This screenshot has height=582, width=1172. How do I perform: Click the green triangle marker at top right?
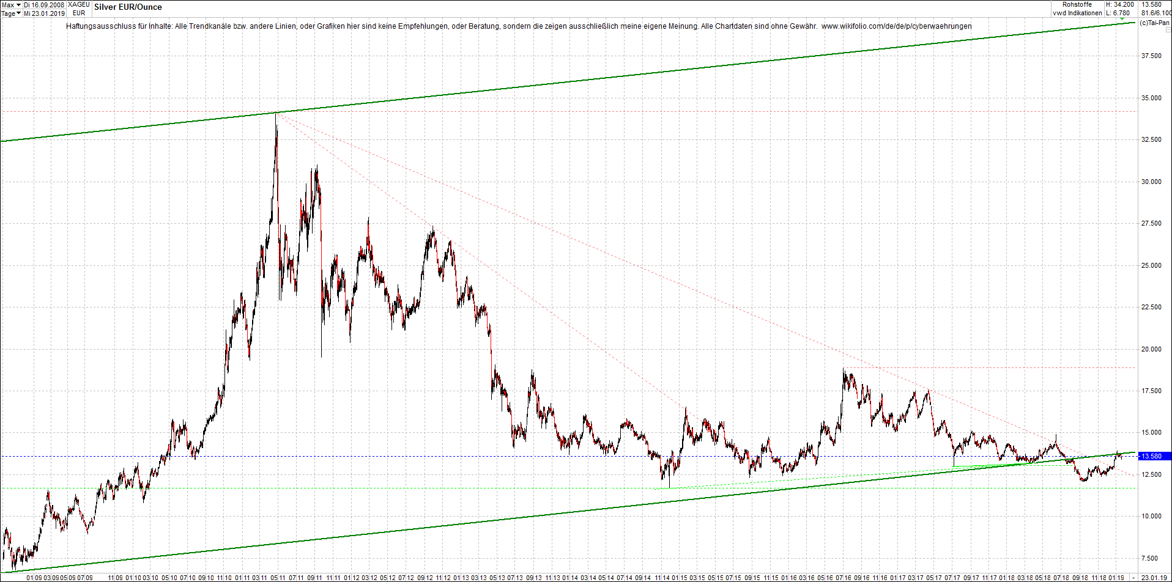click(1122, 20)
